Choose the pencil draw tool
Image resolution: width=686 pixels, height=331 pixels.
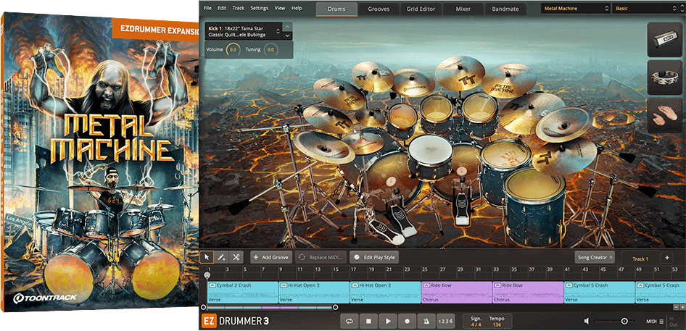221,257
